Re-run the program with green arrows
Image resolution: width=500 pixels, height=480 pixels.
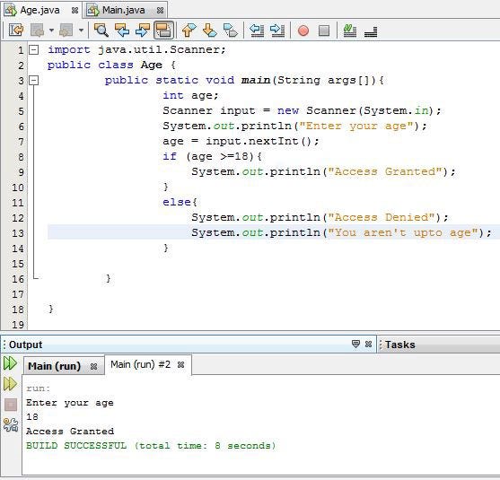point(10,363)
